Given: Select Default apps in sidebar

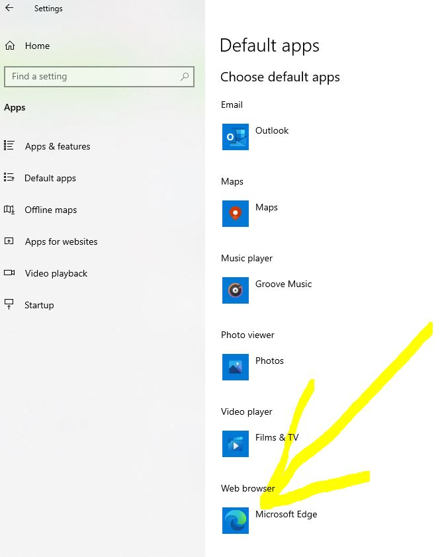Looking at the screenshot, I should pyautogui.click(x=50, y=178).
